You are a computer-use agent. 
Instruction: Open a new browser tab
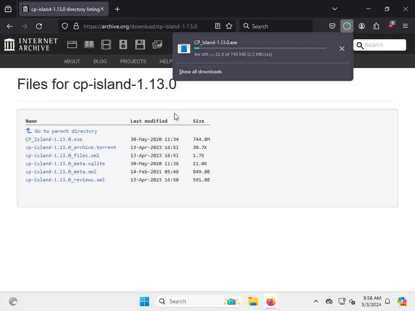click(117, 9)
